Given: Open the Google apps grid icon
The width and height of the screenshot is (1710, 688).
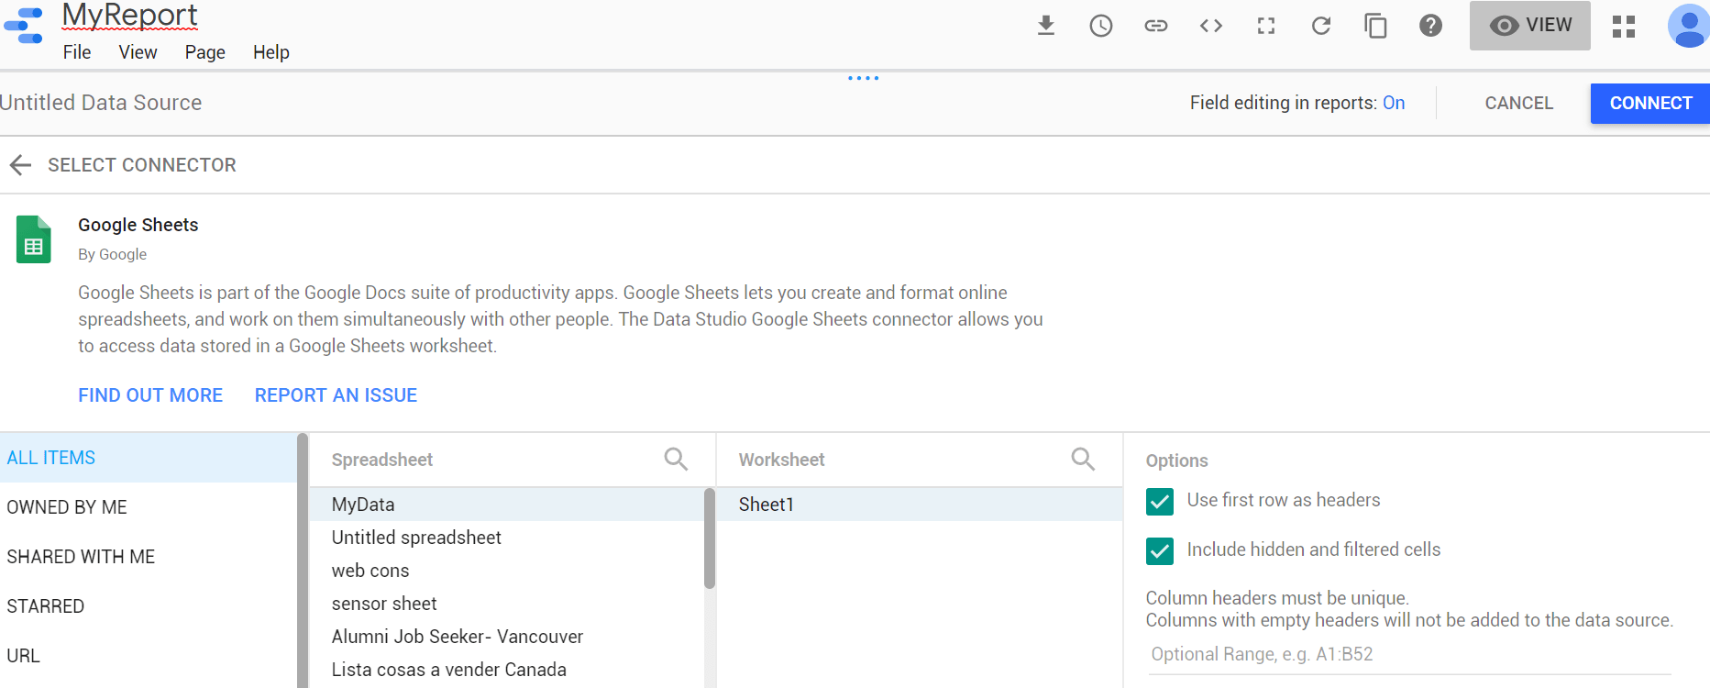Looking at the screenshot, I should (x=1624, y=27).
